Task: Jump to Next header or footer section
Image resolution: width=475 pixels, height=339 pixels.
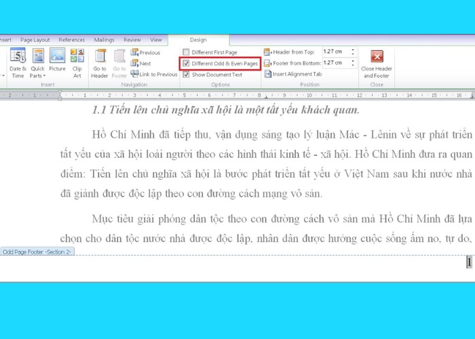Action: [x=141, y=63]
